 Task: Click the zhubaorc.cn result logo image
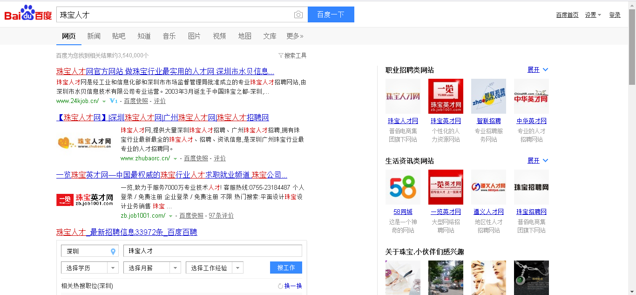click(x=84, y=142)
